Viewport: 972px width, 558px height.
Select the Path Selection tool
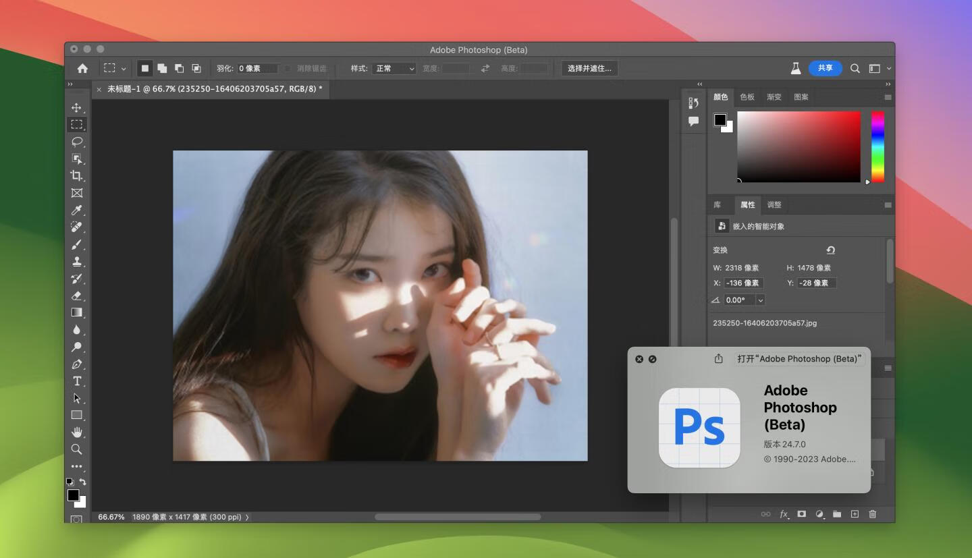(76, 398)
